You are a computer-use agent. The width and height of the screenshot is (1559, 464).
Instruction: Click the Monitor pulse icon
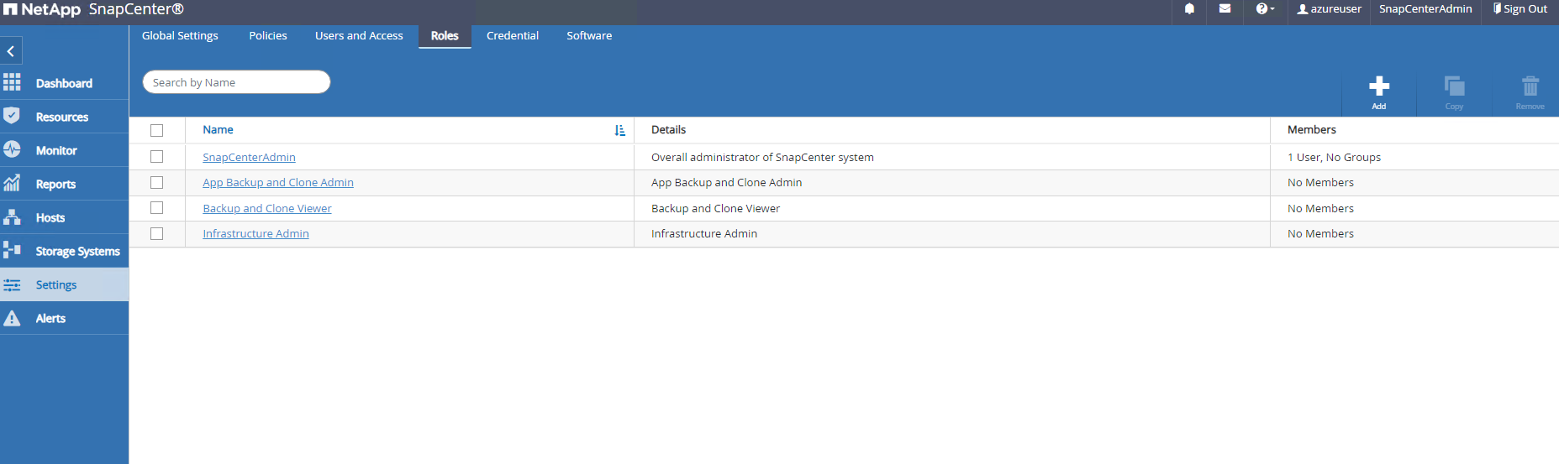coord(12,149)
